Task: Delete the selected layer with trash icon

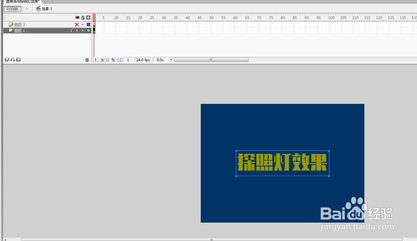Action: [x=87, y=59]
